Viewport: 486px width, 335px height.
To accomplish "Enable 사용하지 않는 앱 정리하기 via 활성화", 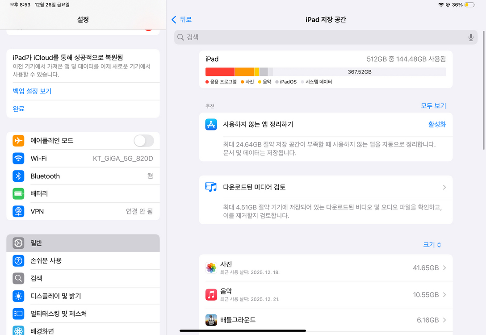I will [x=436, y=124].
